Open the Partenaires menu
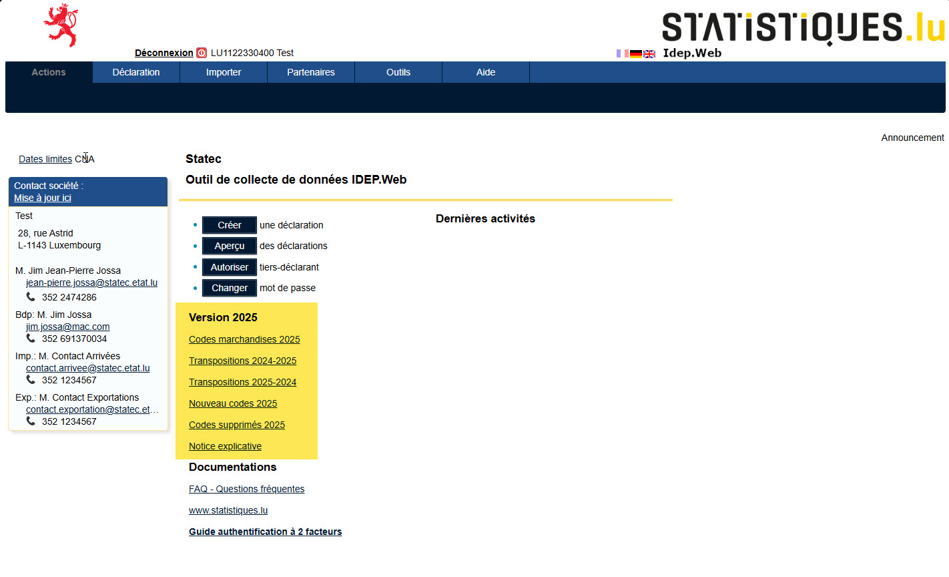 tap(311, 72)
